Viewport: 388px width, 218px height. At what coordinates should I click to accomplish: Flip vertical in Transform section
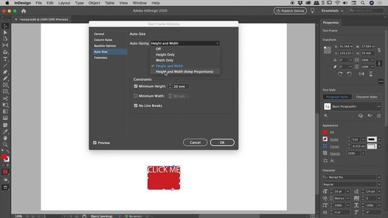click(x=370, y=74)
